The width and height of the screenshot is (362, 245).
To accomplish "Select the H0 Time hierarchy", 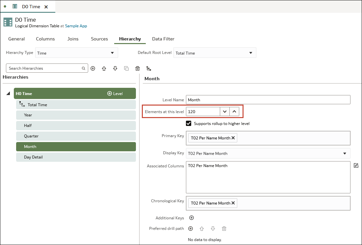I will (75, 93).
